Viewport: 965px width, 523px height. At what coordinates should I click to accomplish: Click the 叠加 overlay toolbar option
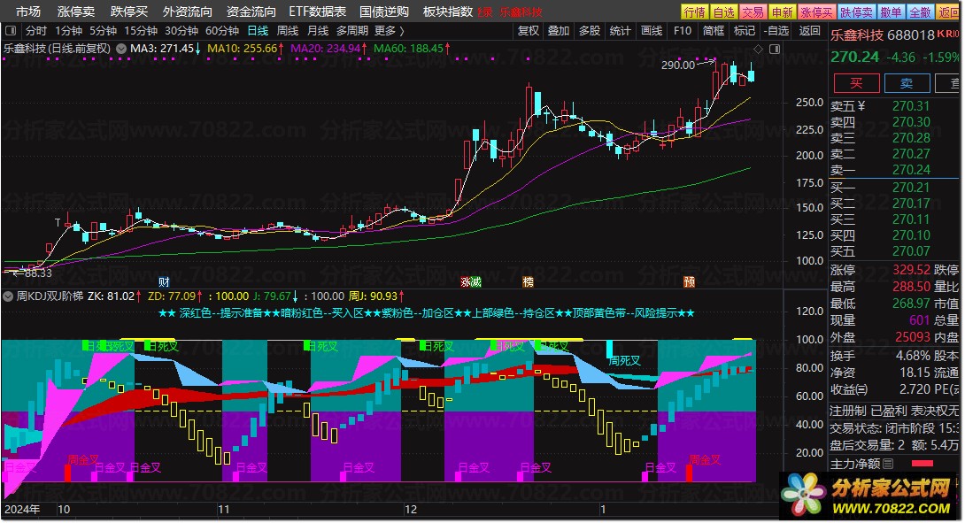(x=559, y=30)
